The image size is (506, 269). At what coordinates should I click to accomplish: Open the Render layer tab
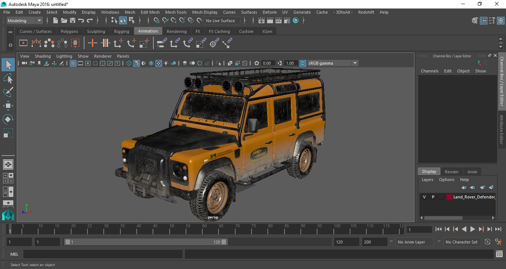point(452,171)
